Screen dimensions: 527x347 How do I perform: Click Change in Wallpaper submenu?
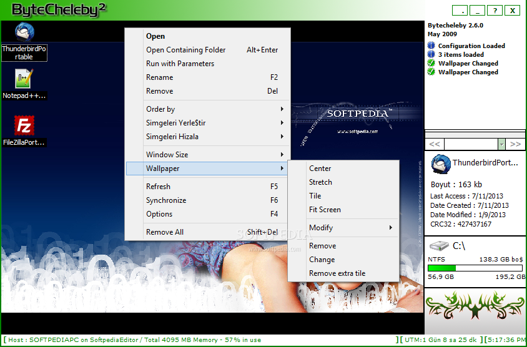click(343, 260)
